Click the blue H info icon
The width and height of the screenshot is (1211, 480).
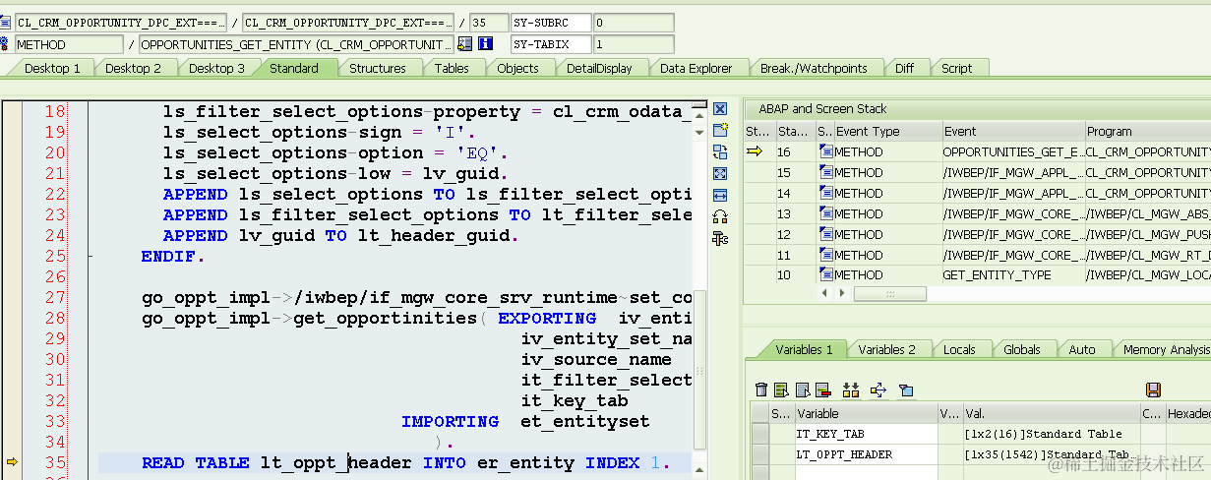click(485, 44)
